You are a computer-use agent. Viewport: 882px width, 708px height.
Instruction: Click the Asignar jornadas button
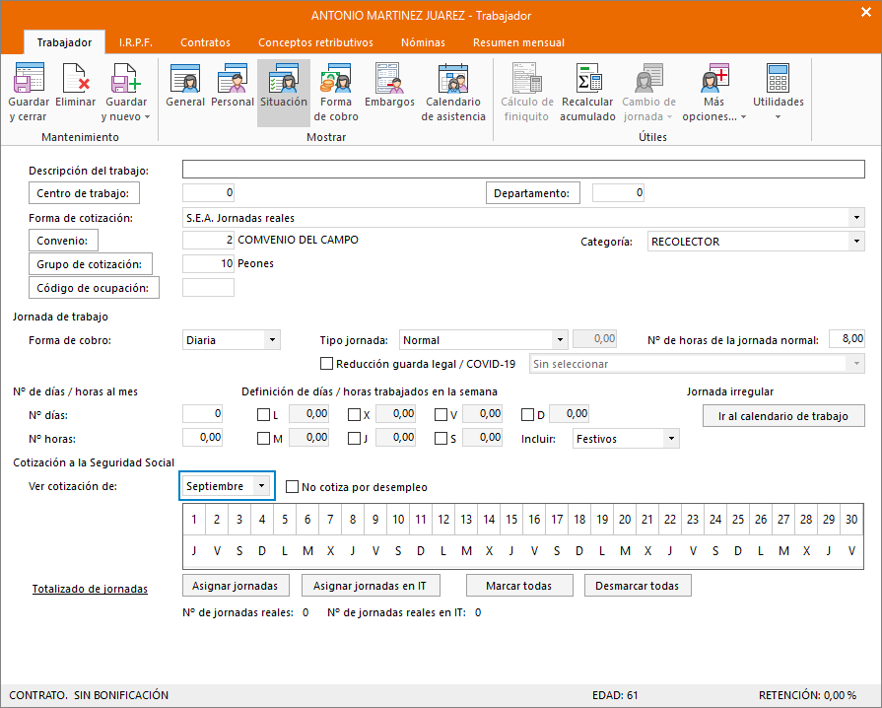pos(236,586)
